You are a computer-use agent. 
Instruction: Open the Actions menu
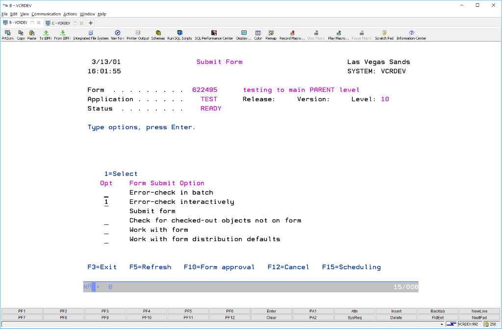tap(70, 14)
